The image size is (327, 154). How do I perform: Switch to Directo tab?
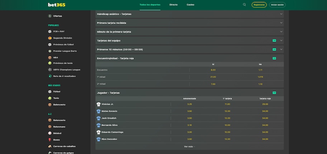[174, 5]
